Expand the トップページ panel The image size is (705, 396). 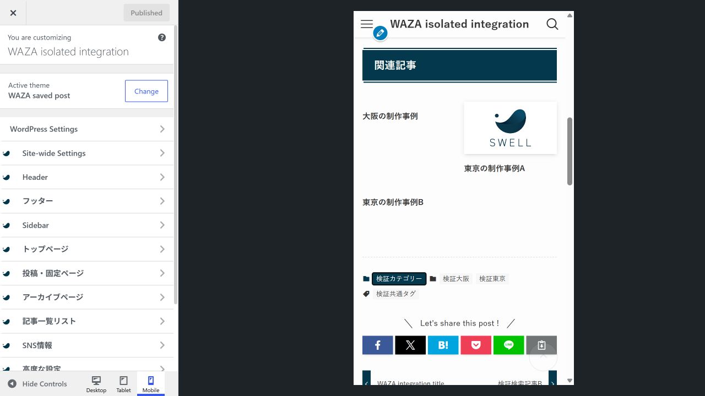tap(87, 249)
